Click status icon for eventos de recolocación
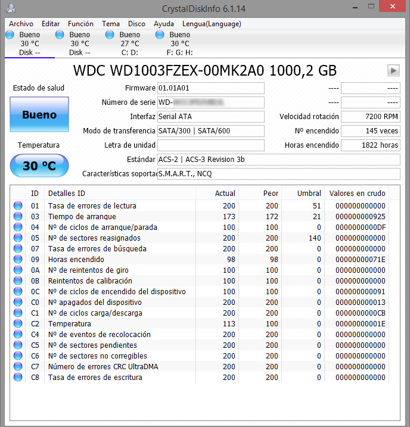Viewport: 410px width, 427px height. coord(18,334)
